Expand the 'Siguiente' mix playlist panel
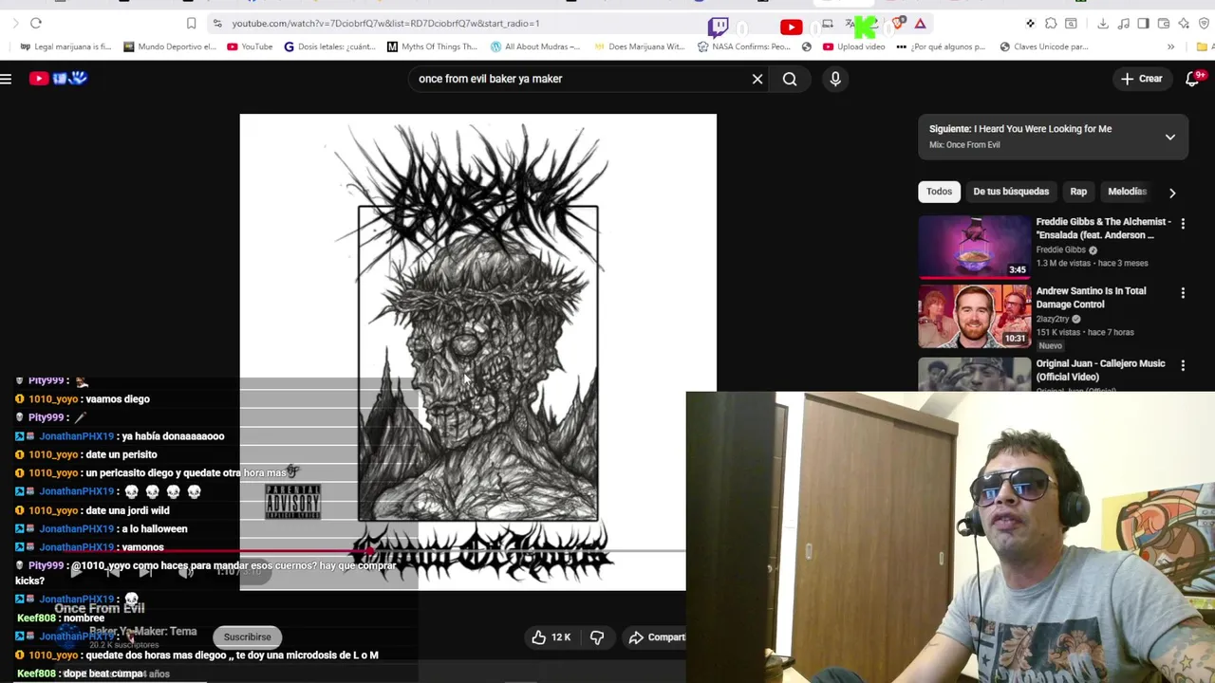 [1170, 137]
